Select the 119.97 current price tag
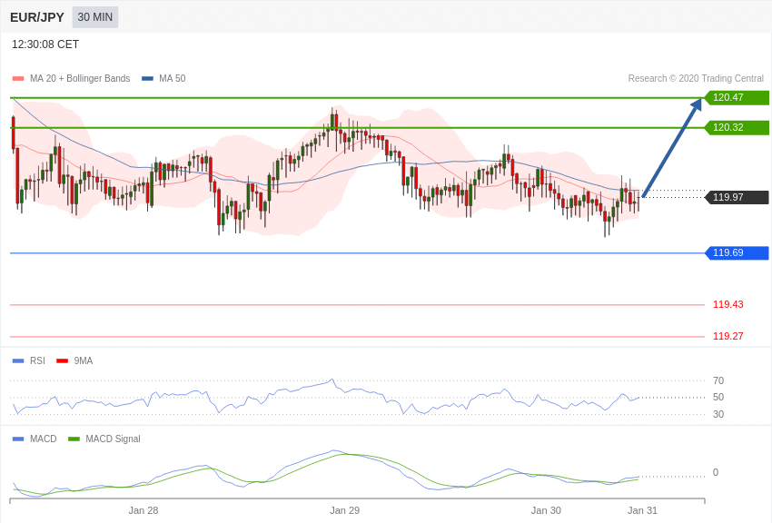The height and width of the screenshot is (523, 772). tap(737, 197)
